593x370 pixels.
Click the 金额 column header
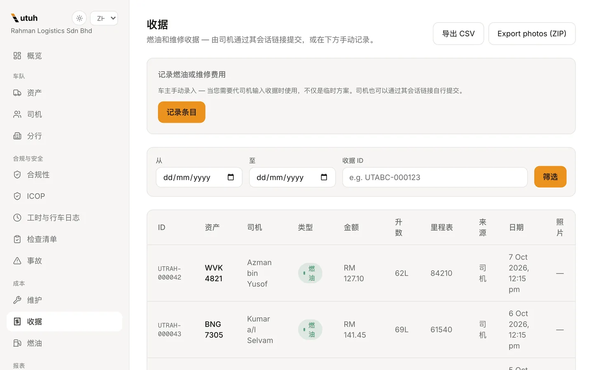(351, 227)
